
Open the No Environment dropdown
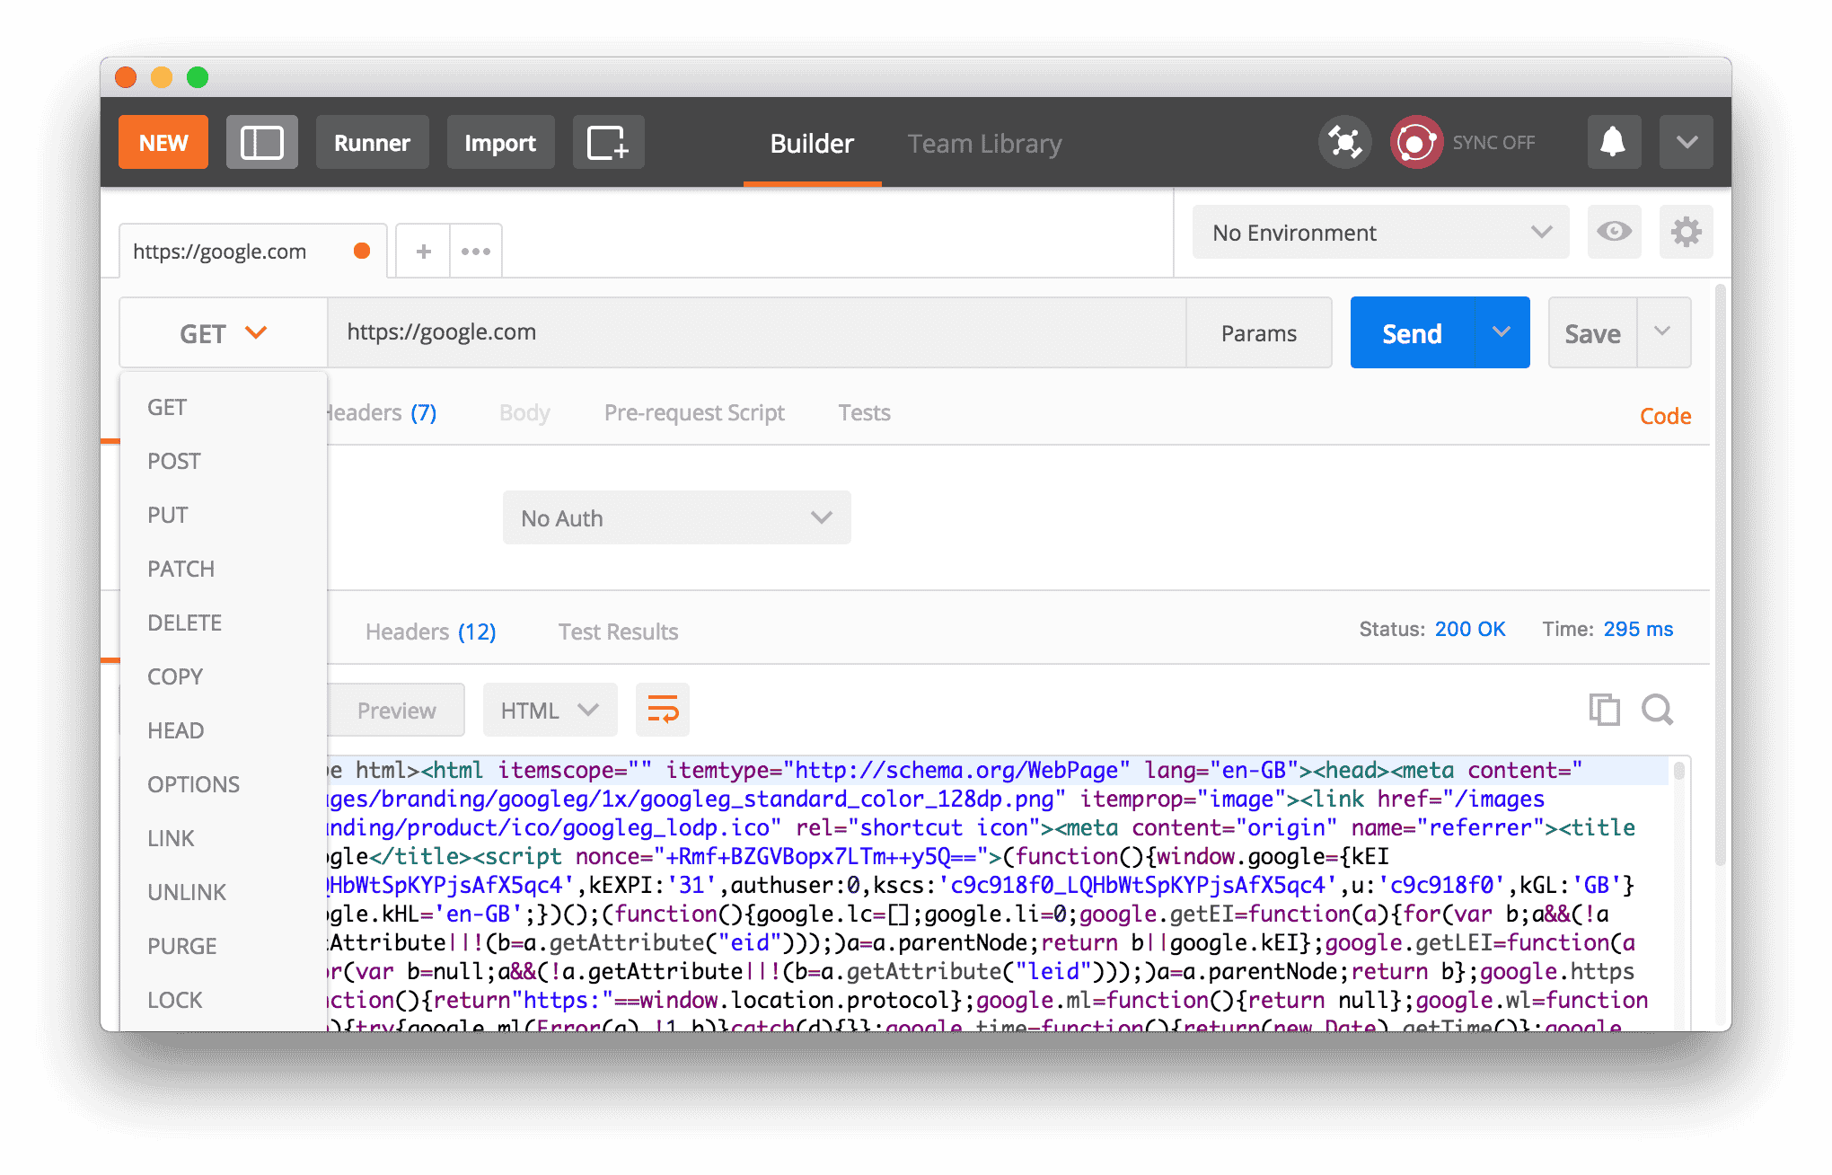pyautogui.click(x=1380, y=233)
